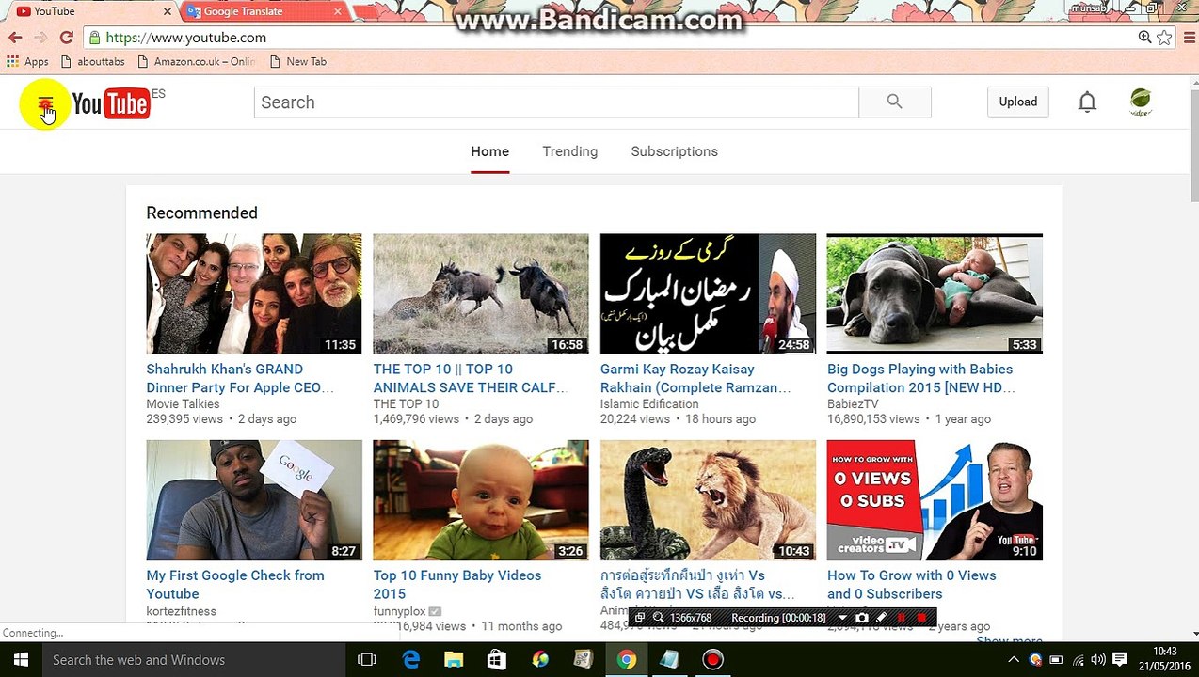Visit the BabiezTV channel
The width and height of the screenshot is (1199, 677).
tap(853, 403)
